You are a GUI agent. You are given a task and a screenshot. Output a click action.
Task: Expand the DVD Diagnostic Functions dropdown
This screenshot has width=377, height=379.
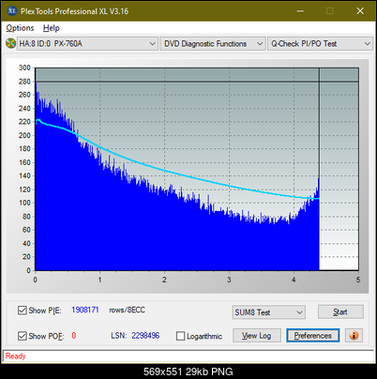pos(213,44)
